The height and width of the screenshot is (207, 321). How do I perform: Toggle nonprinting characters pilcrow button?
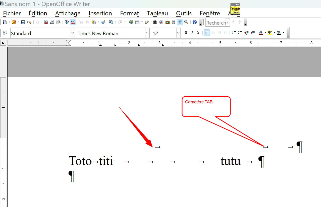[180, 22]
